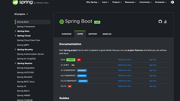180x101 pixels.
Task: Open Reference Doc for version 3.5.14
Action: coord(125,86)
